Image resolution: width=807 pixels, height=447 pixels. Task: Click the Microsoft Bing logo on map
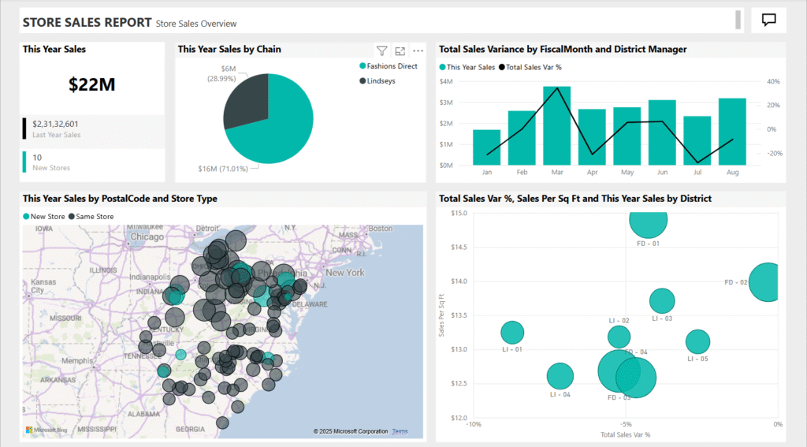tap(43, 430)
